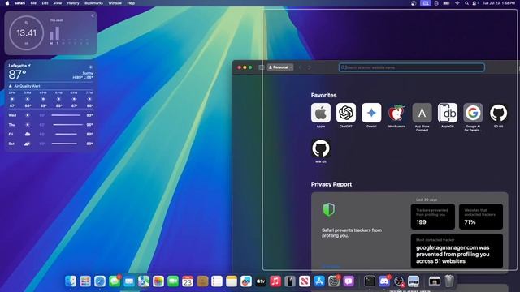Open Apple TV from the Dock
This screenshot has width=520, height=292.
pyautogui.click(x=261, y=281)
